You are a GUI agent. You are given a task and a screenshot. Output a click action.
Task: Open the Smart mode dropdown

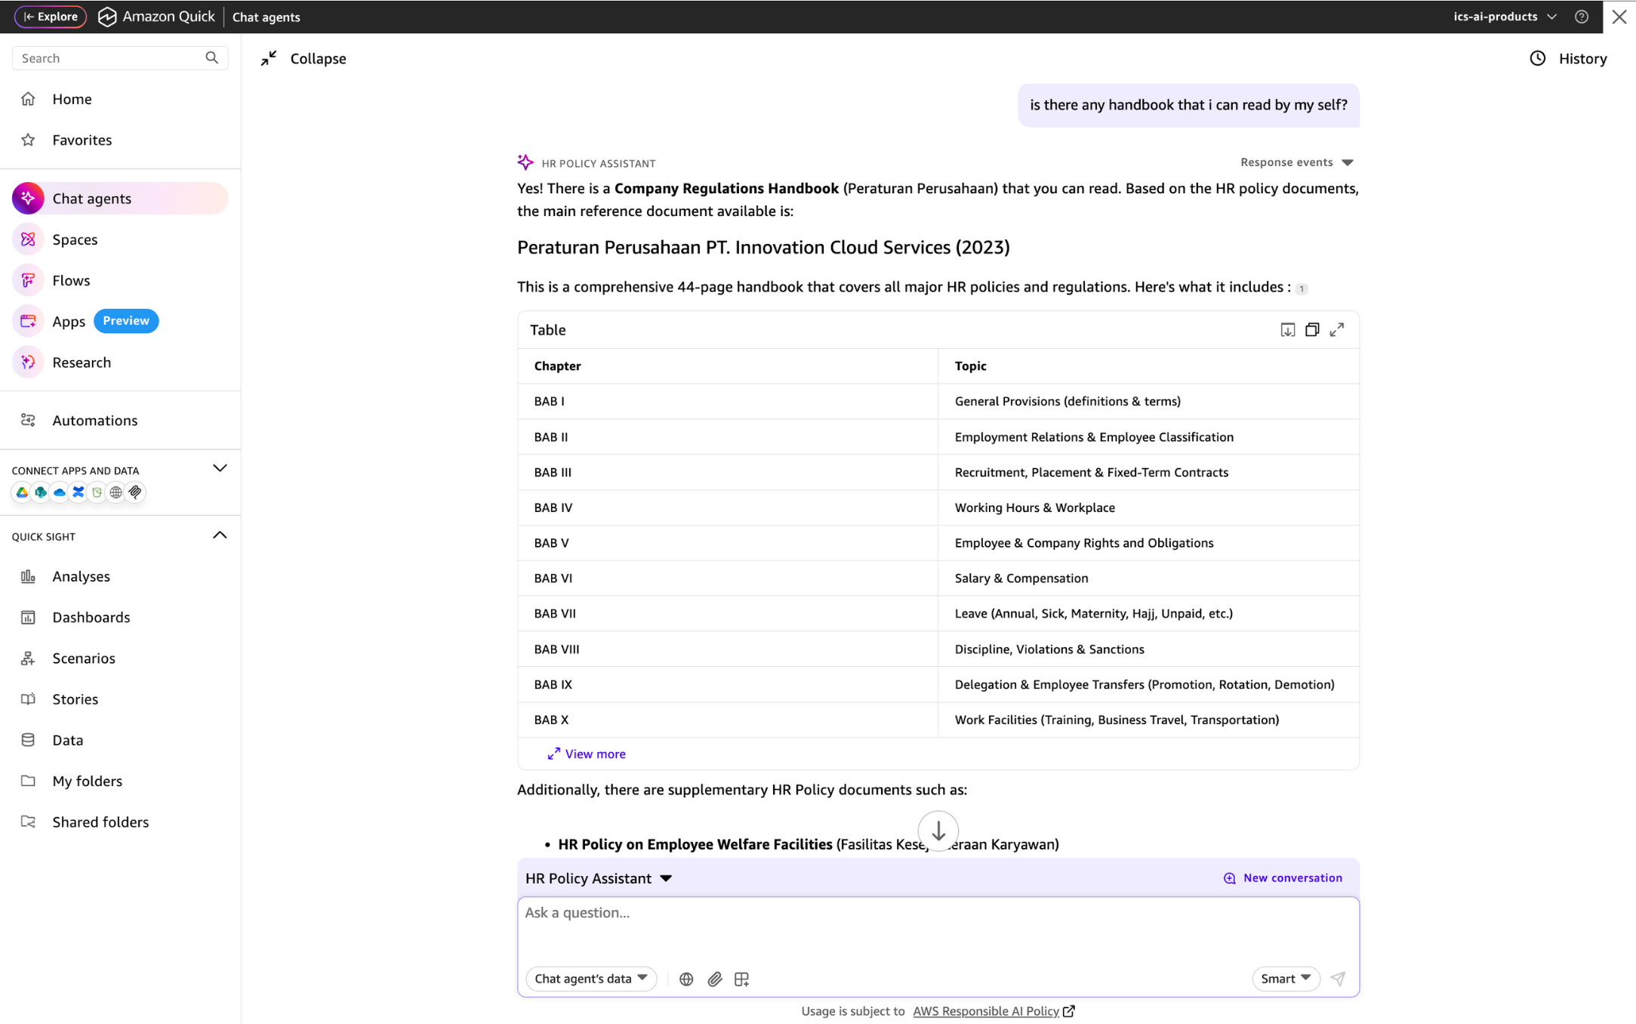pyautogui.click(x=1286, y=979)
